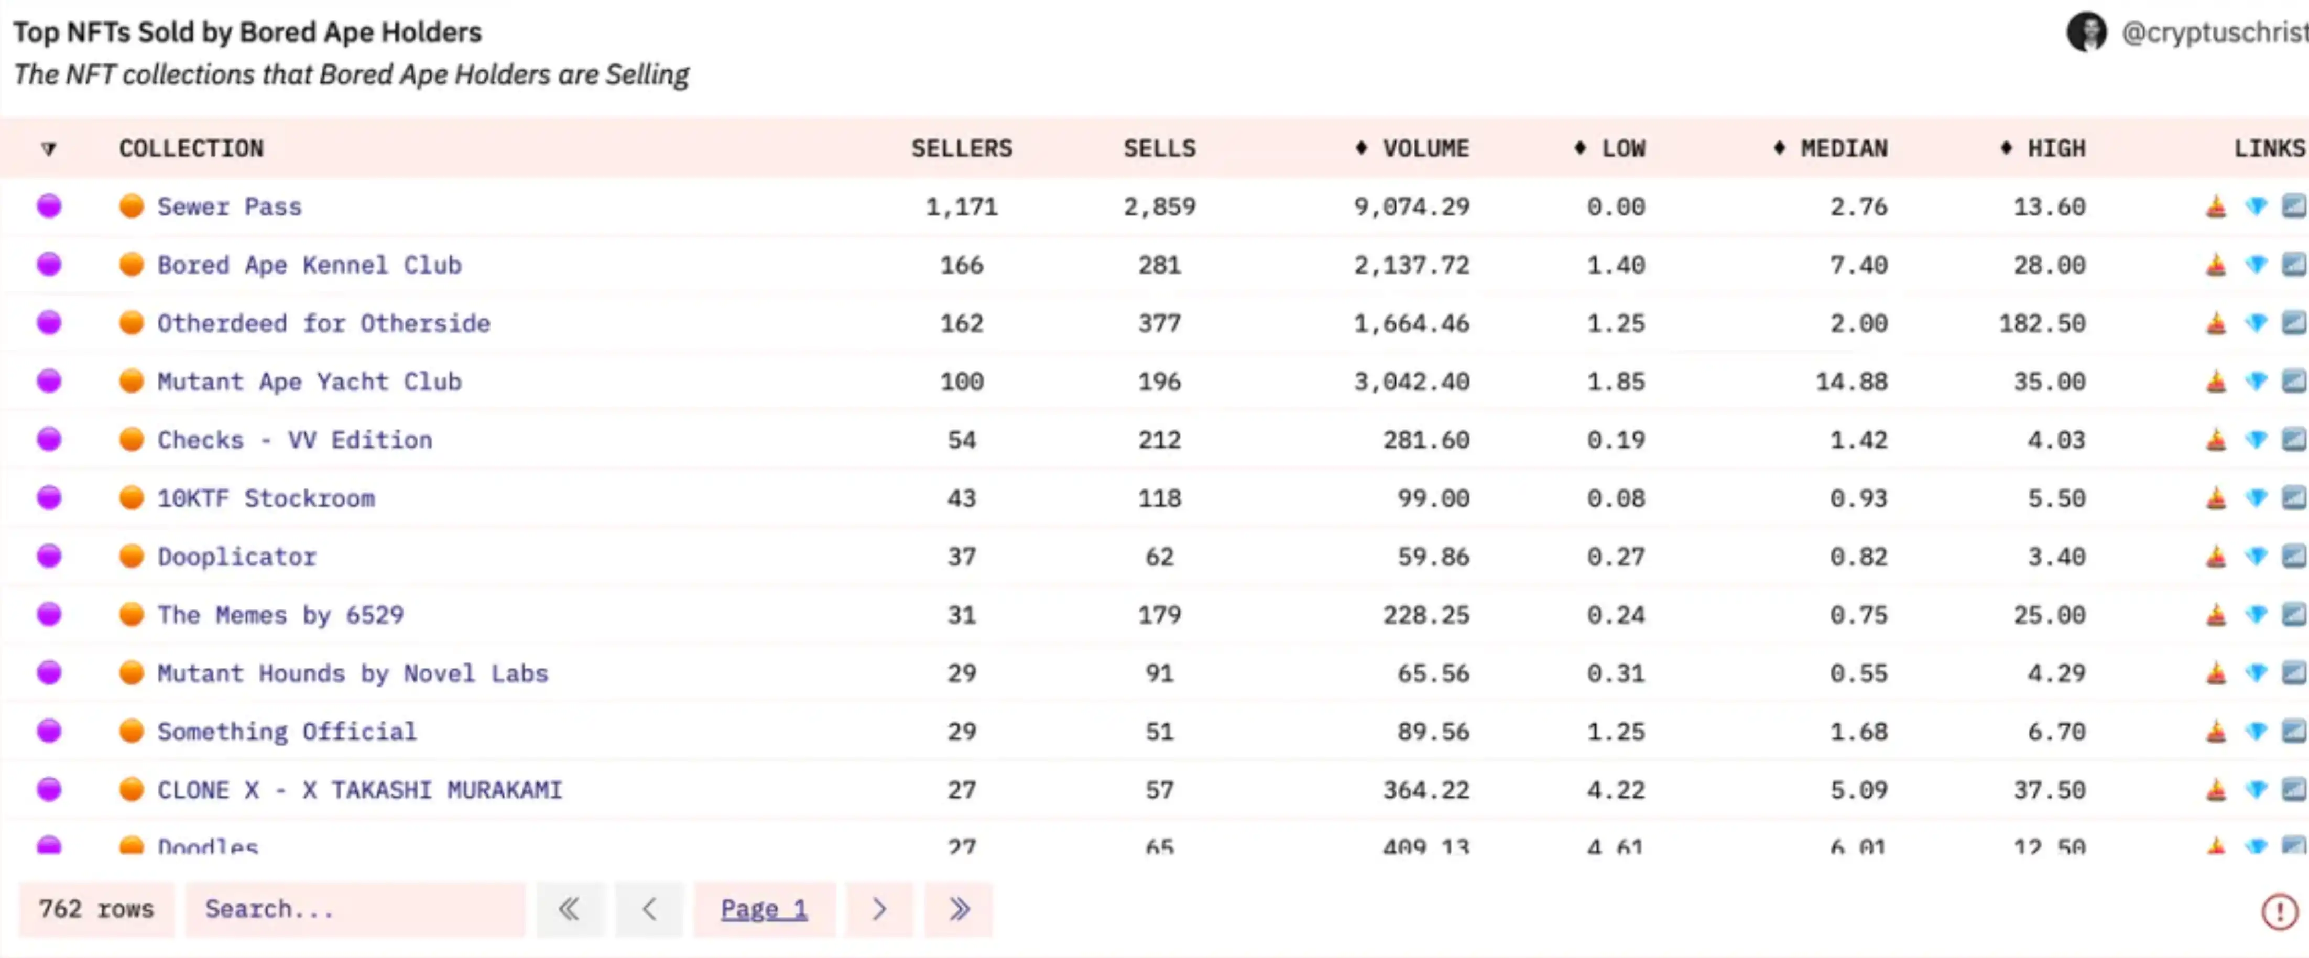Go to the next page of results
Viewport: 2309px width, 958px height.
(879, 910)
